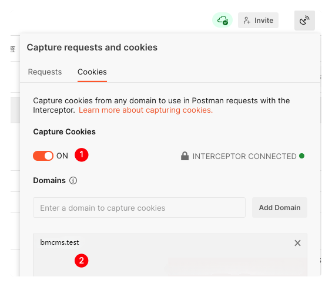Click the Add Domain button
Viewport: 332px width, 287px height.
click(280, 208)
